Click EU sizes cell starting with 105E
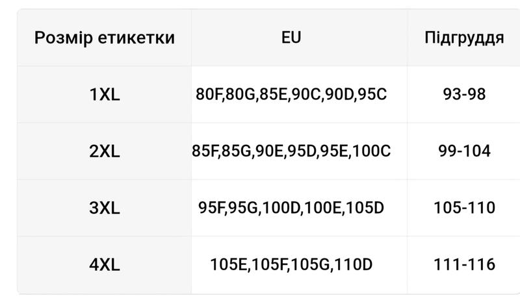Image resolution: width=520 pixels, height=302 pixels. (291, 265)
